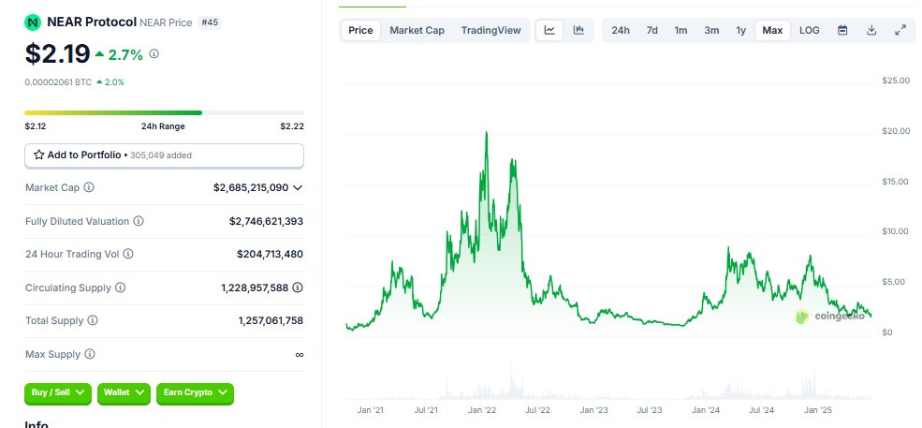Click the star icon in Add to Portfolio
This screenshot has width=922, height=428.
click(38, 155)
